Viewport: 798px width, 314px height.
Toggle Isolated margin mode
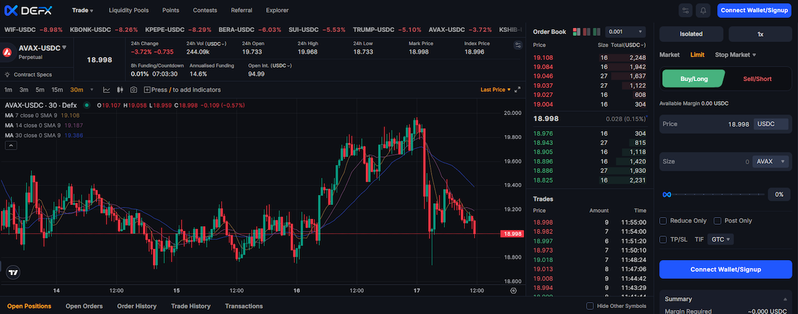click(x=691, y=34)
